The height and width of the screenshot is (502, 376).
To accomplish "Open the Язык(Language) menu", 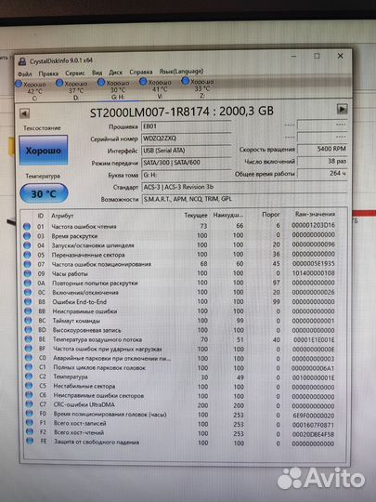I will (x=181, y=71).
